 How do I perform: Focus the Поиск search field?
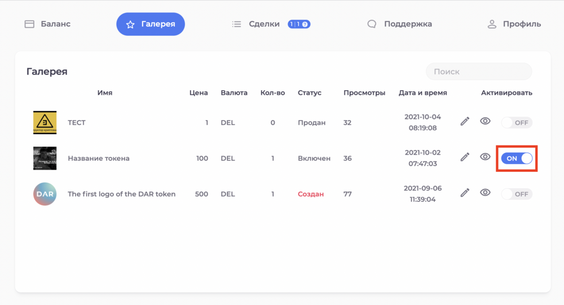479,72
